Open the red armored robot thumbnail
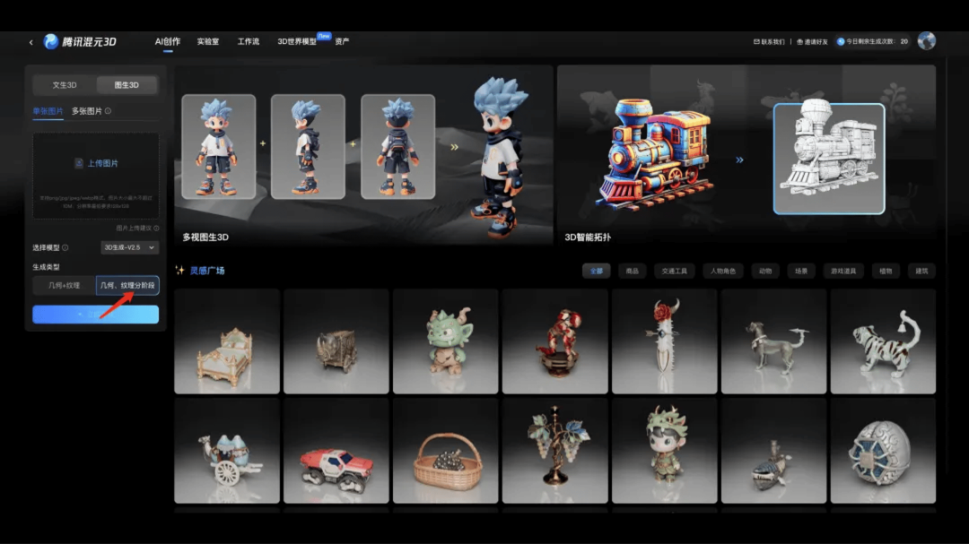 tap(555, 341)
